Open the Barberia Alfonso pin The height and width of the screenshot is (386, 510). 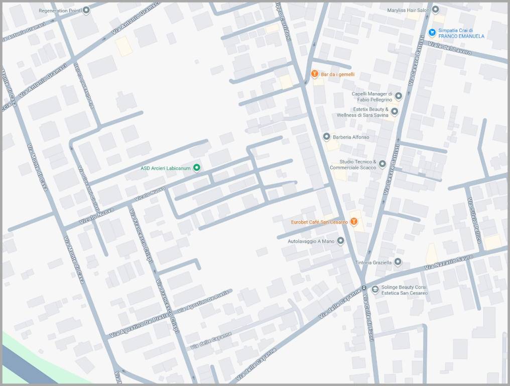tap(326, 137)
